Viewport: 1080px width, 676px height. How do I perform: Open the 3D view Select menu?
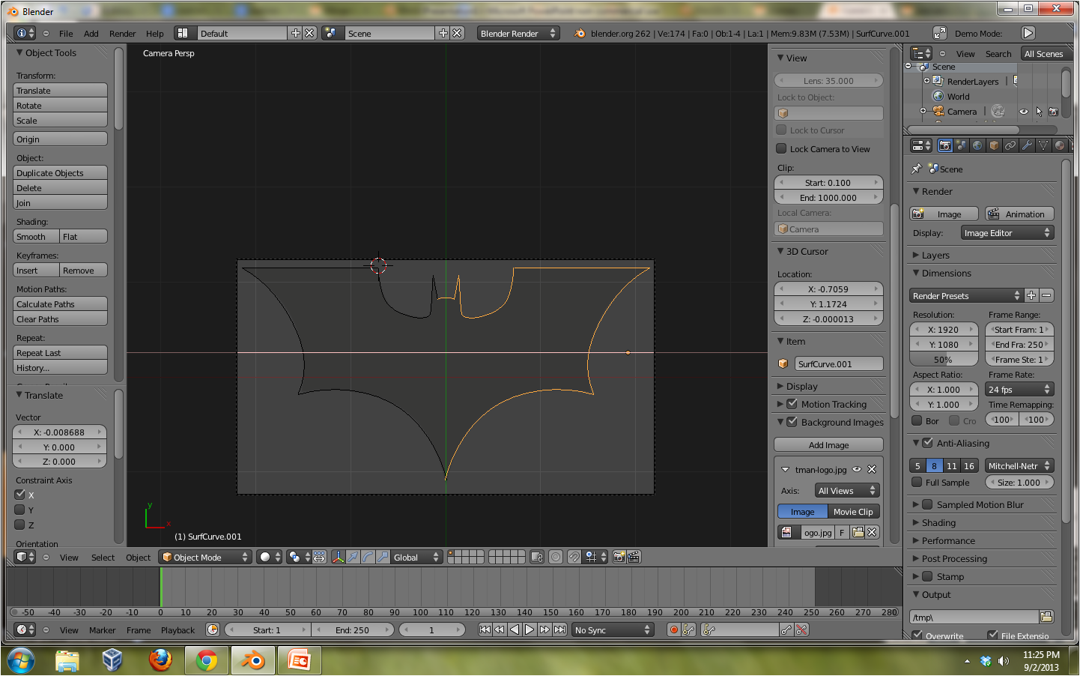[x=103, y=558]
